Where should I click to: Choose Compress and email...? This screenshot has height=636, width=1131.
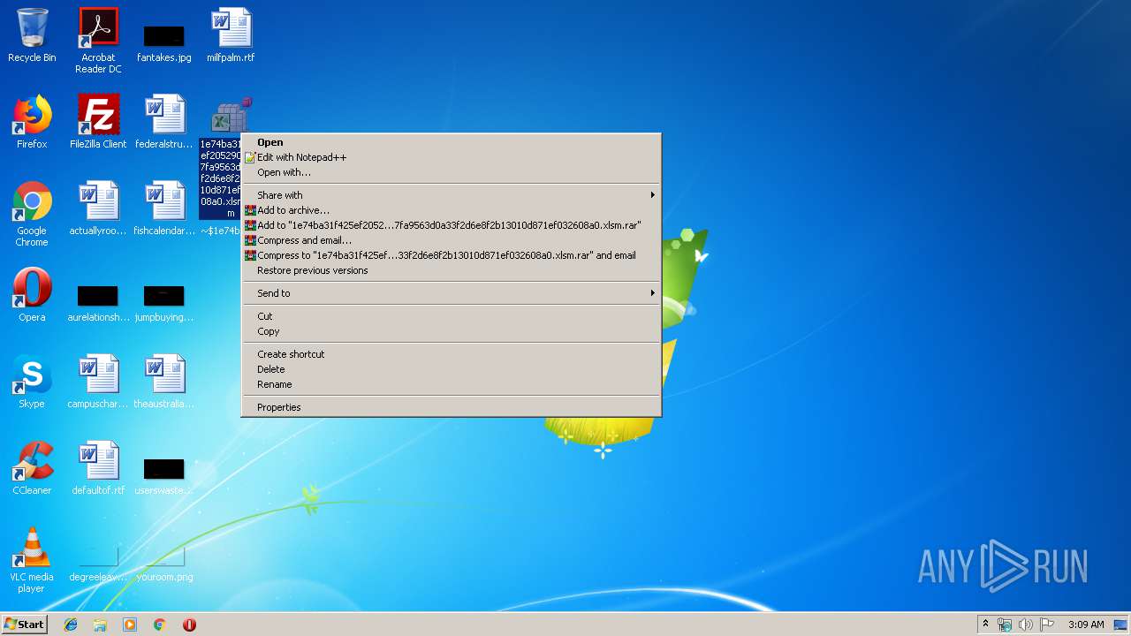tap(451, 240)
